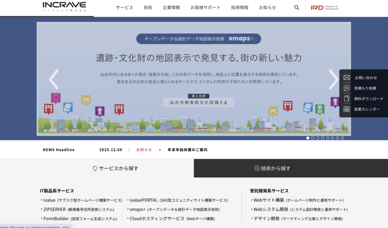Select the first carousel pagination dot
Image resolution: width=388 pixels, height=228 pixels.
tap(308, 138)
